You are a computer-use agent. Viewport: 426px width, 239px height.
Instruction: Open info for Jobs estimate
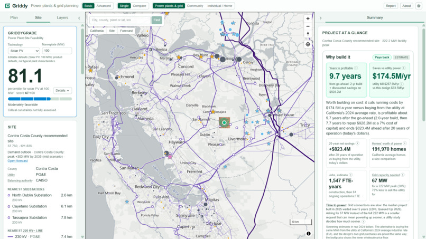[351, 175]
